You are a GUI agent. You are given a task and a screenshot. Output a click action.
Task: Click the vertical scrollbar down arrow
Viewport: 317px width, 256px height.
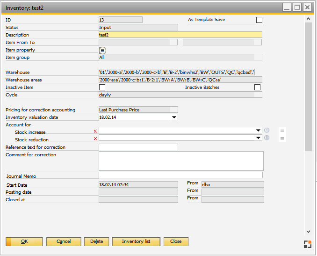(x=308, y=232)
